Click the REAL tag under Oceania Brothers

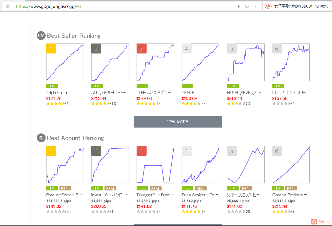(291, 188)
